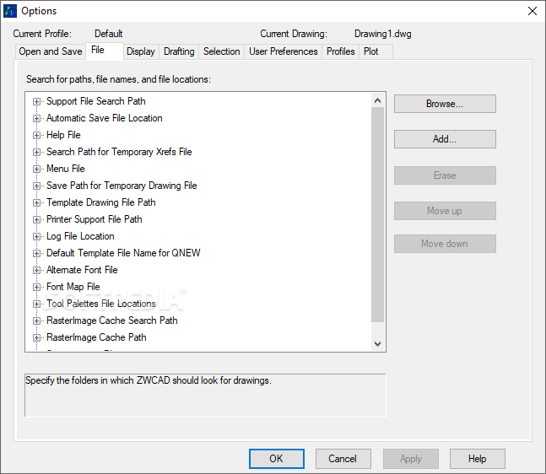This screenshot has width=546, height=474.
Task: Click the Default profile name text
Action: tap(109, 34)
